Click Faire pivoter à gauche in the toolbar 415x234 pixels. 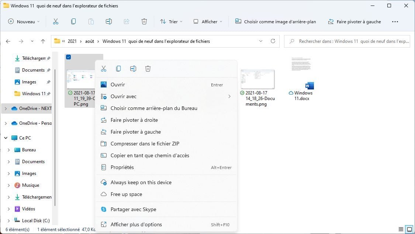tap(355, 22)
